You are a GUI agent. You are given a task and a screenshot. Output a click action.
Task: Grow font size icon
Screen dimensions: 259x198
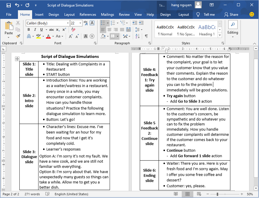[71, 36]
